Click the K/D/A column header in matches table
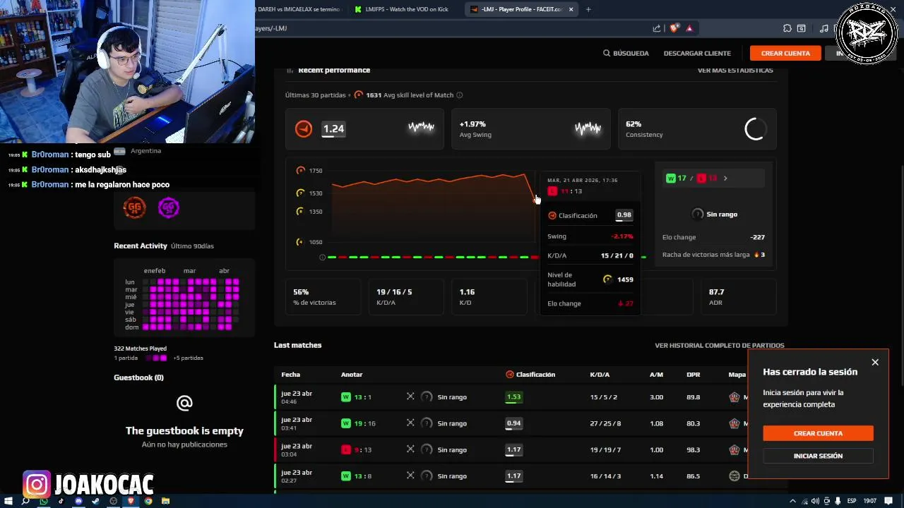The width and height of the screenshot is (904, 508). [x=600, y=375]
